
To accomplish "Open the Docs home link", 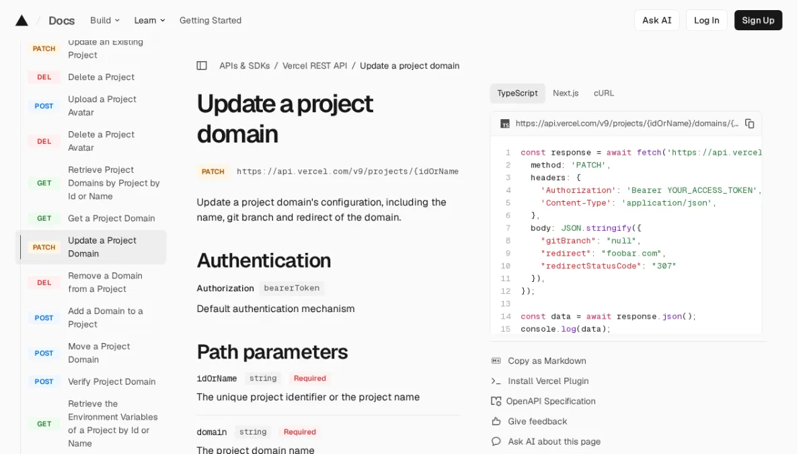I will tap(62, 21).
